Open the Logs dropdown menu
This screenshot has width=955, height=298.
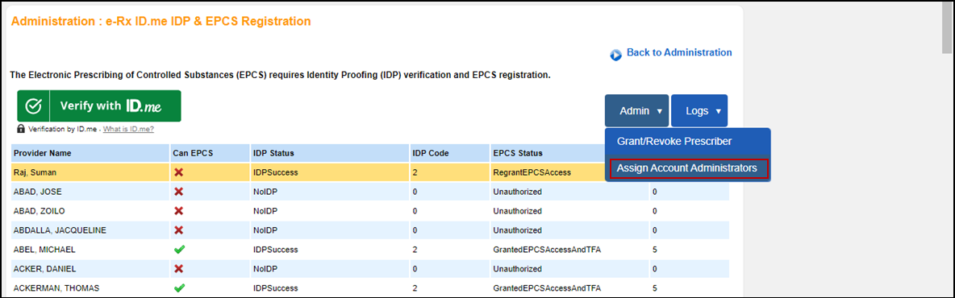tap(699, 110)
